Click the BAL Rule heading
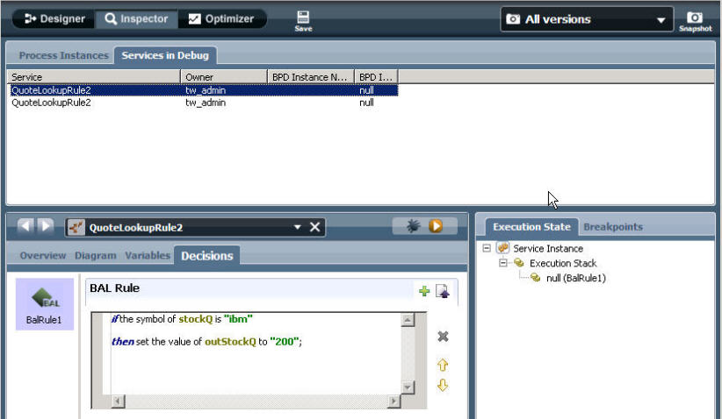 (x=115, y=288)
